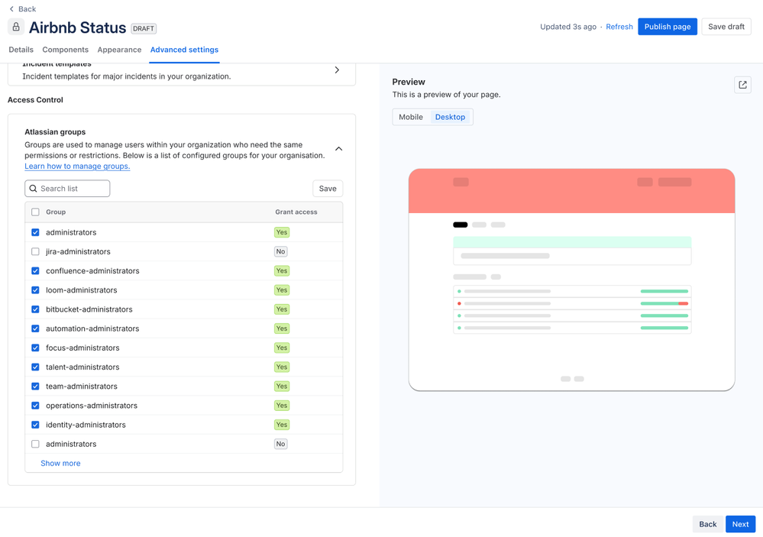
Task: Uncheck the confluence-administrators checkbox
Action: pyautogui.click(x=36, y=270)
